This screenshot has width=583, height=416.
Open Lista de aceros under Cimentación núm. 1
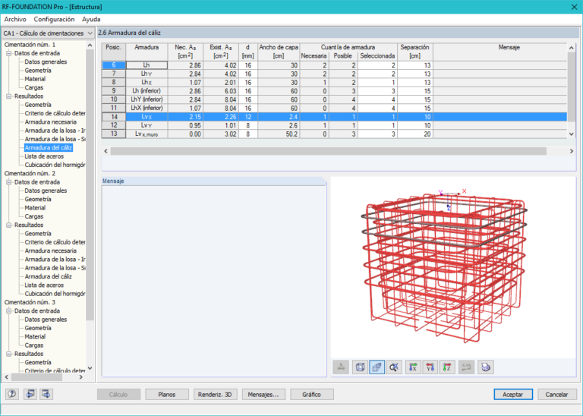(44, 156)
